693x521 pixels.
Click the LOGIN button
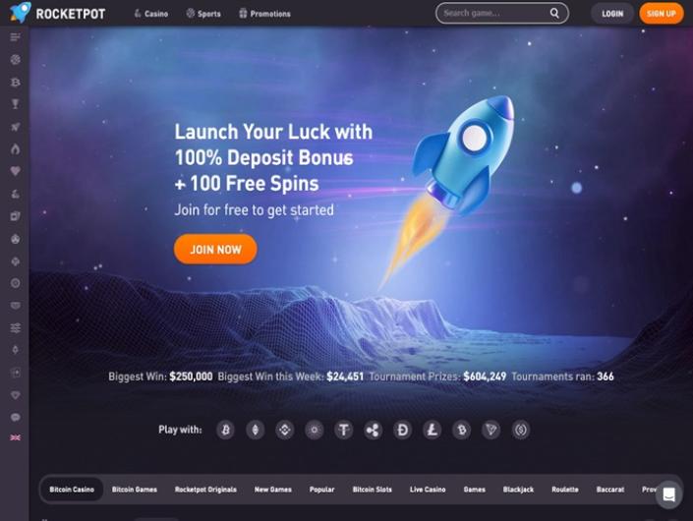tap(612, 14)
